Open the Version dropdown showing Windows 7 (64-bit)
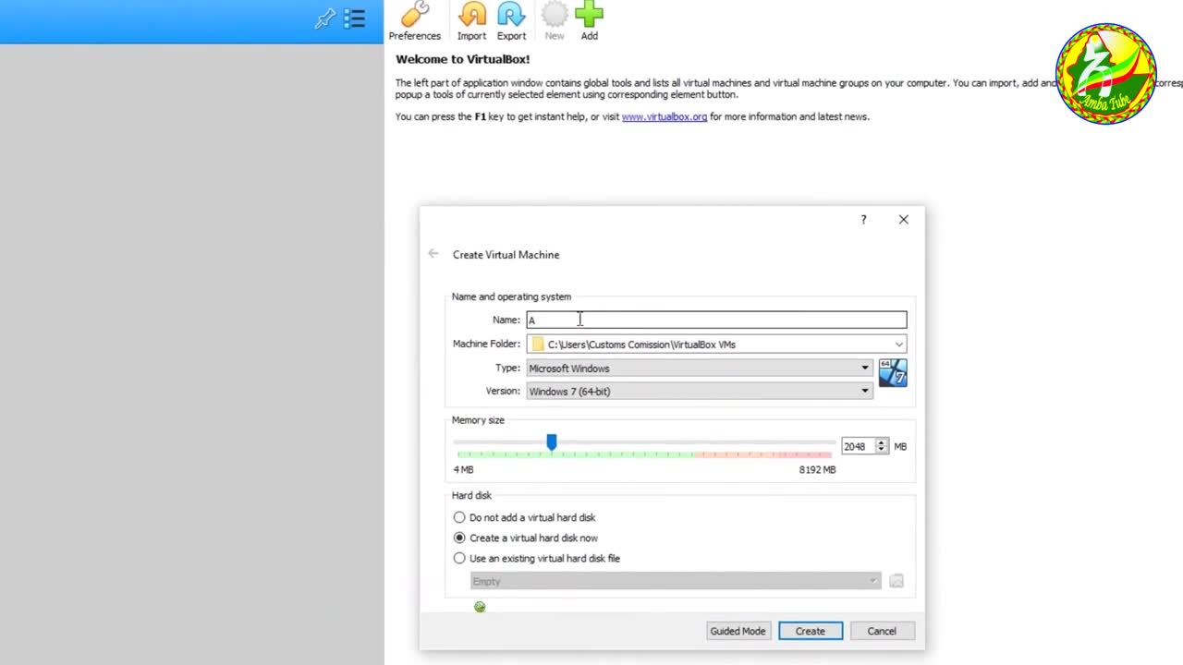The image size is (1183, 665). click(x=700, y=391)
